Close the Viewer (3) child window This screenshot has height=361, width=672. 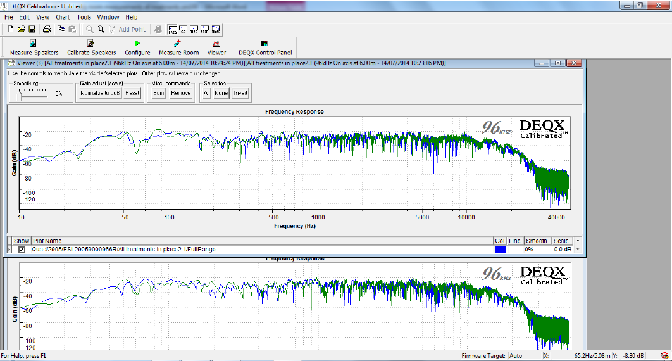click(574, 63)
